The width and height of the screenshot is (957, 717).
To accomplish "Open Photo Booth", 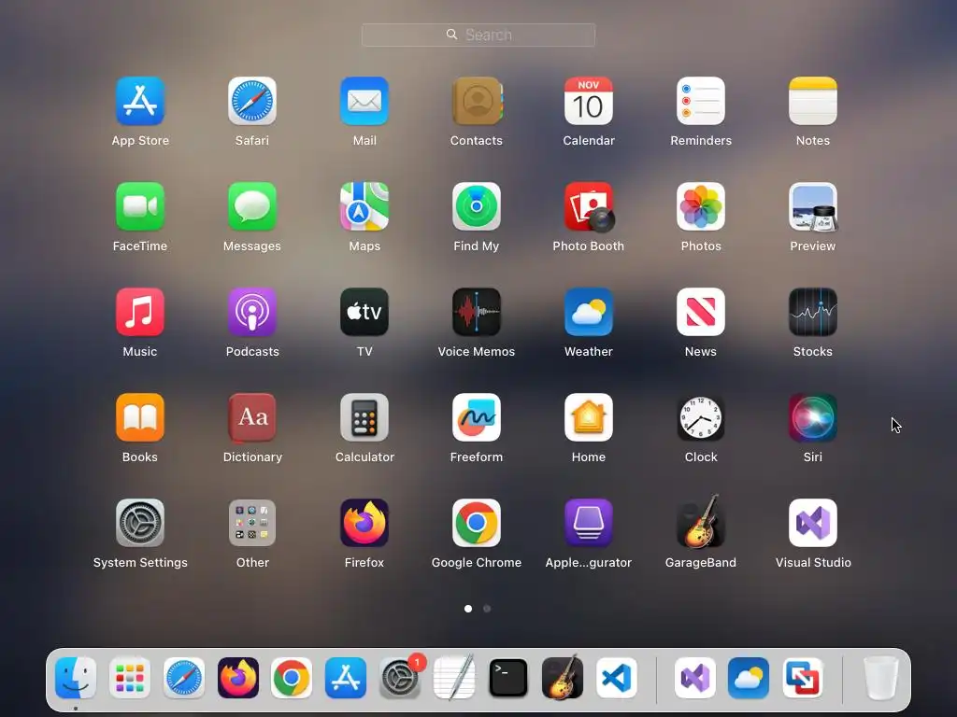I will pos(589,206).
